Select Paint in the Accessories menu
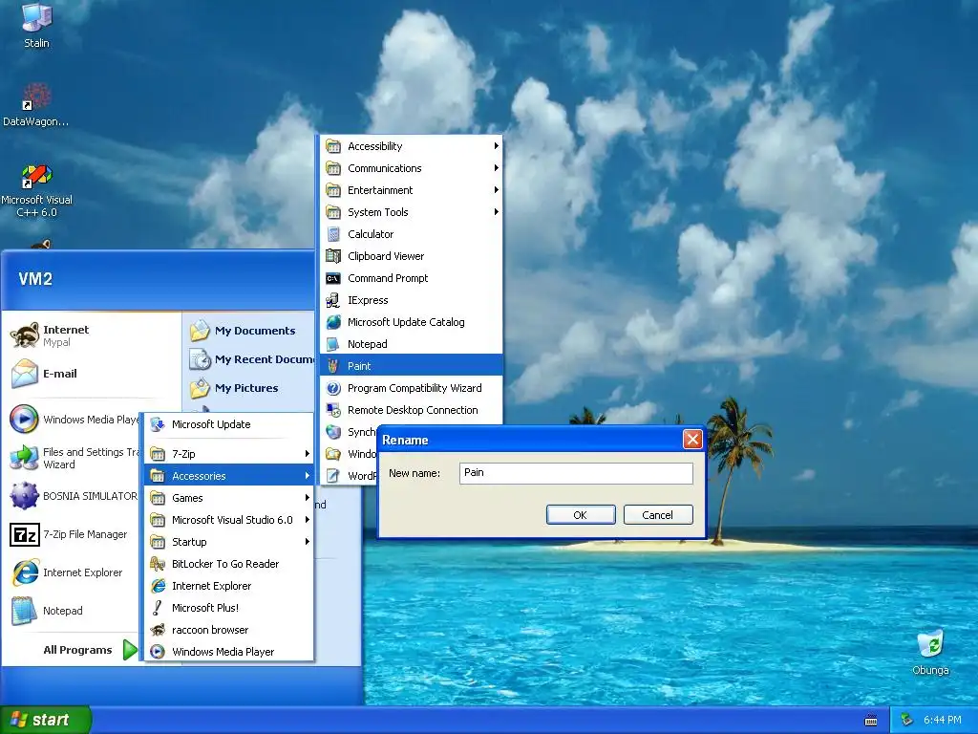Viewport: 978px width, 734px height. tap(411, 366)
